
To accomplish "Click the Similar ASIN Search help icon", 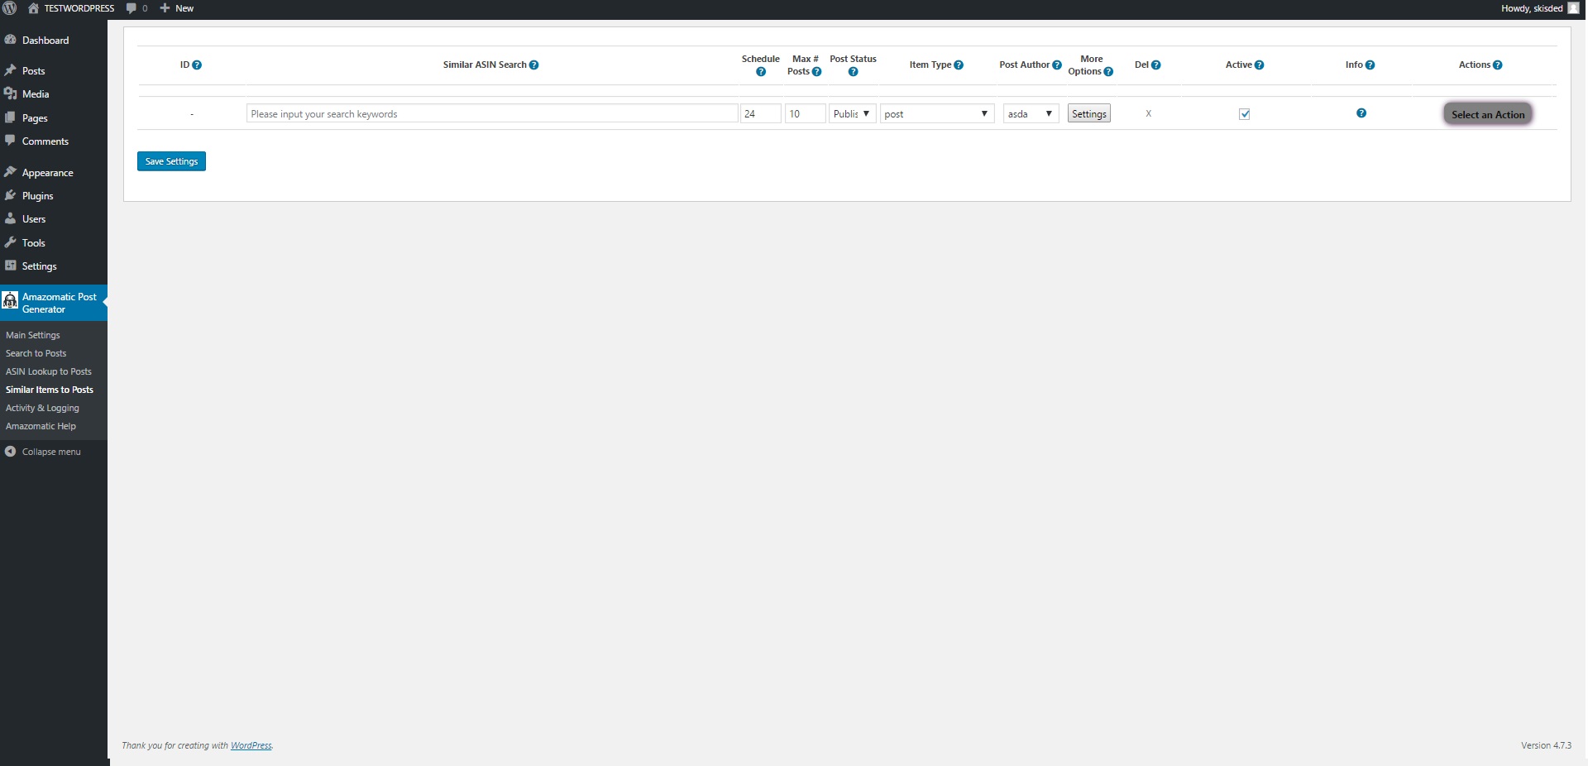I will coord(534,65).
